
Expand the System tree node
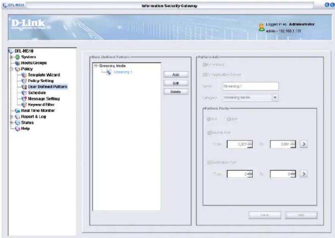11,57
